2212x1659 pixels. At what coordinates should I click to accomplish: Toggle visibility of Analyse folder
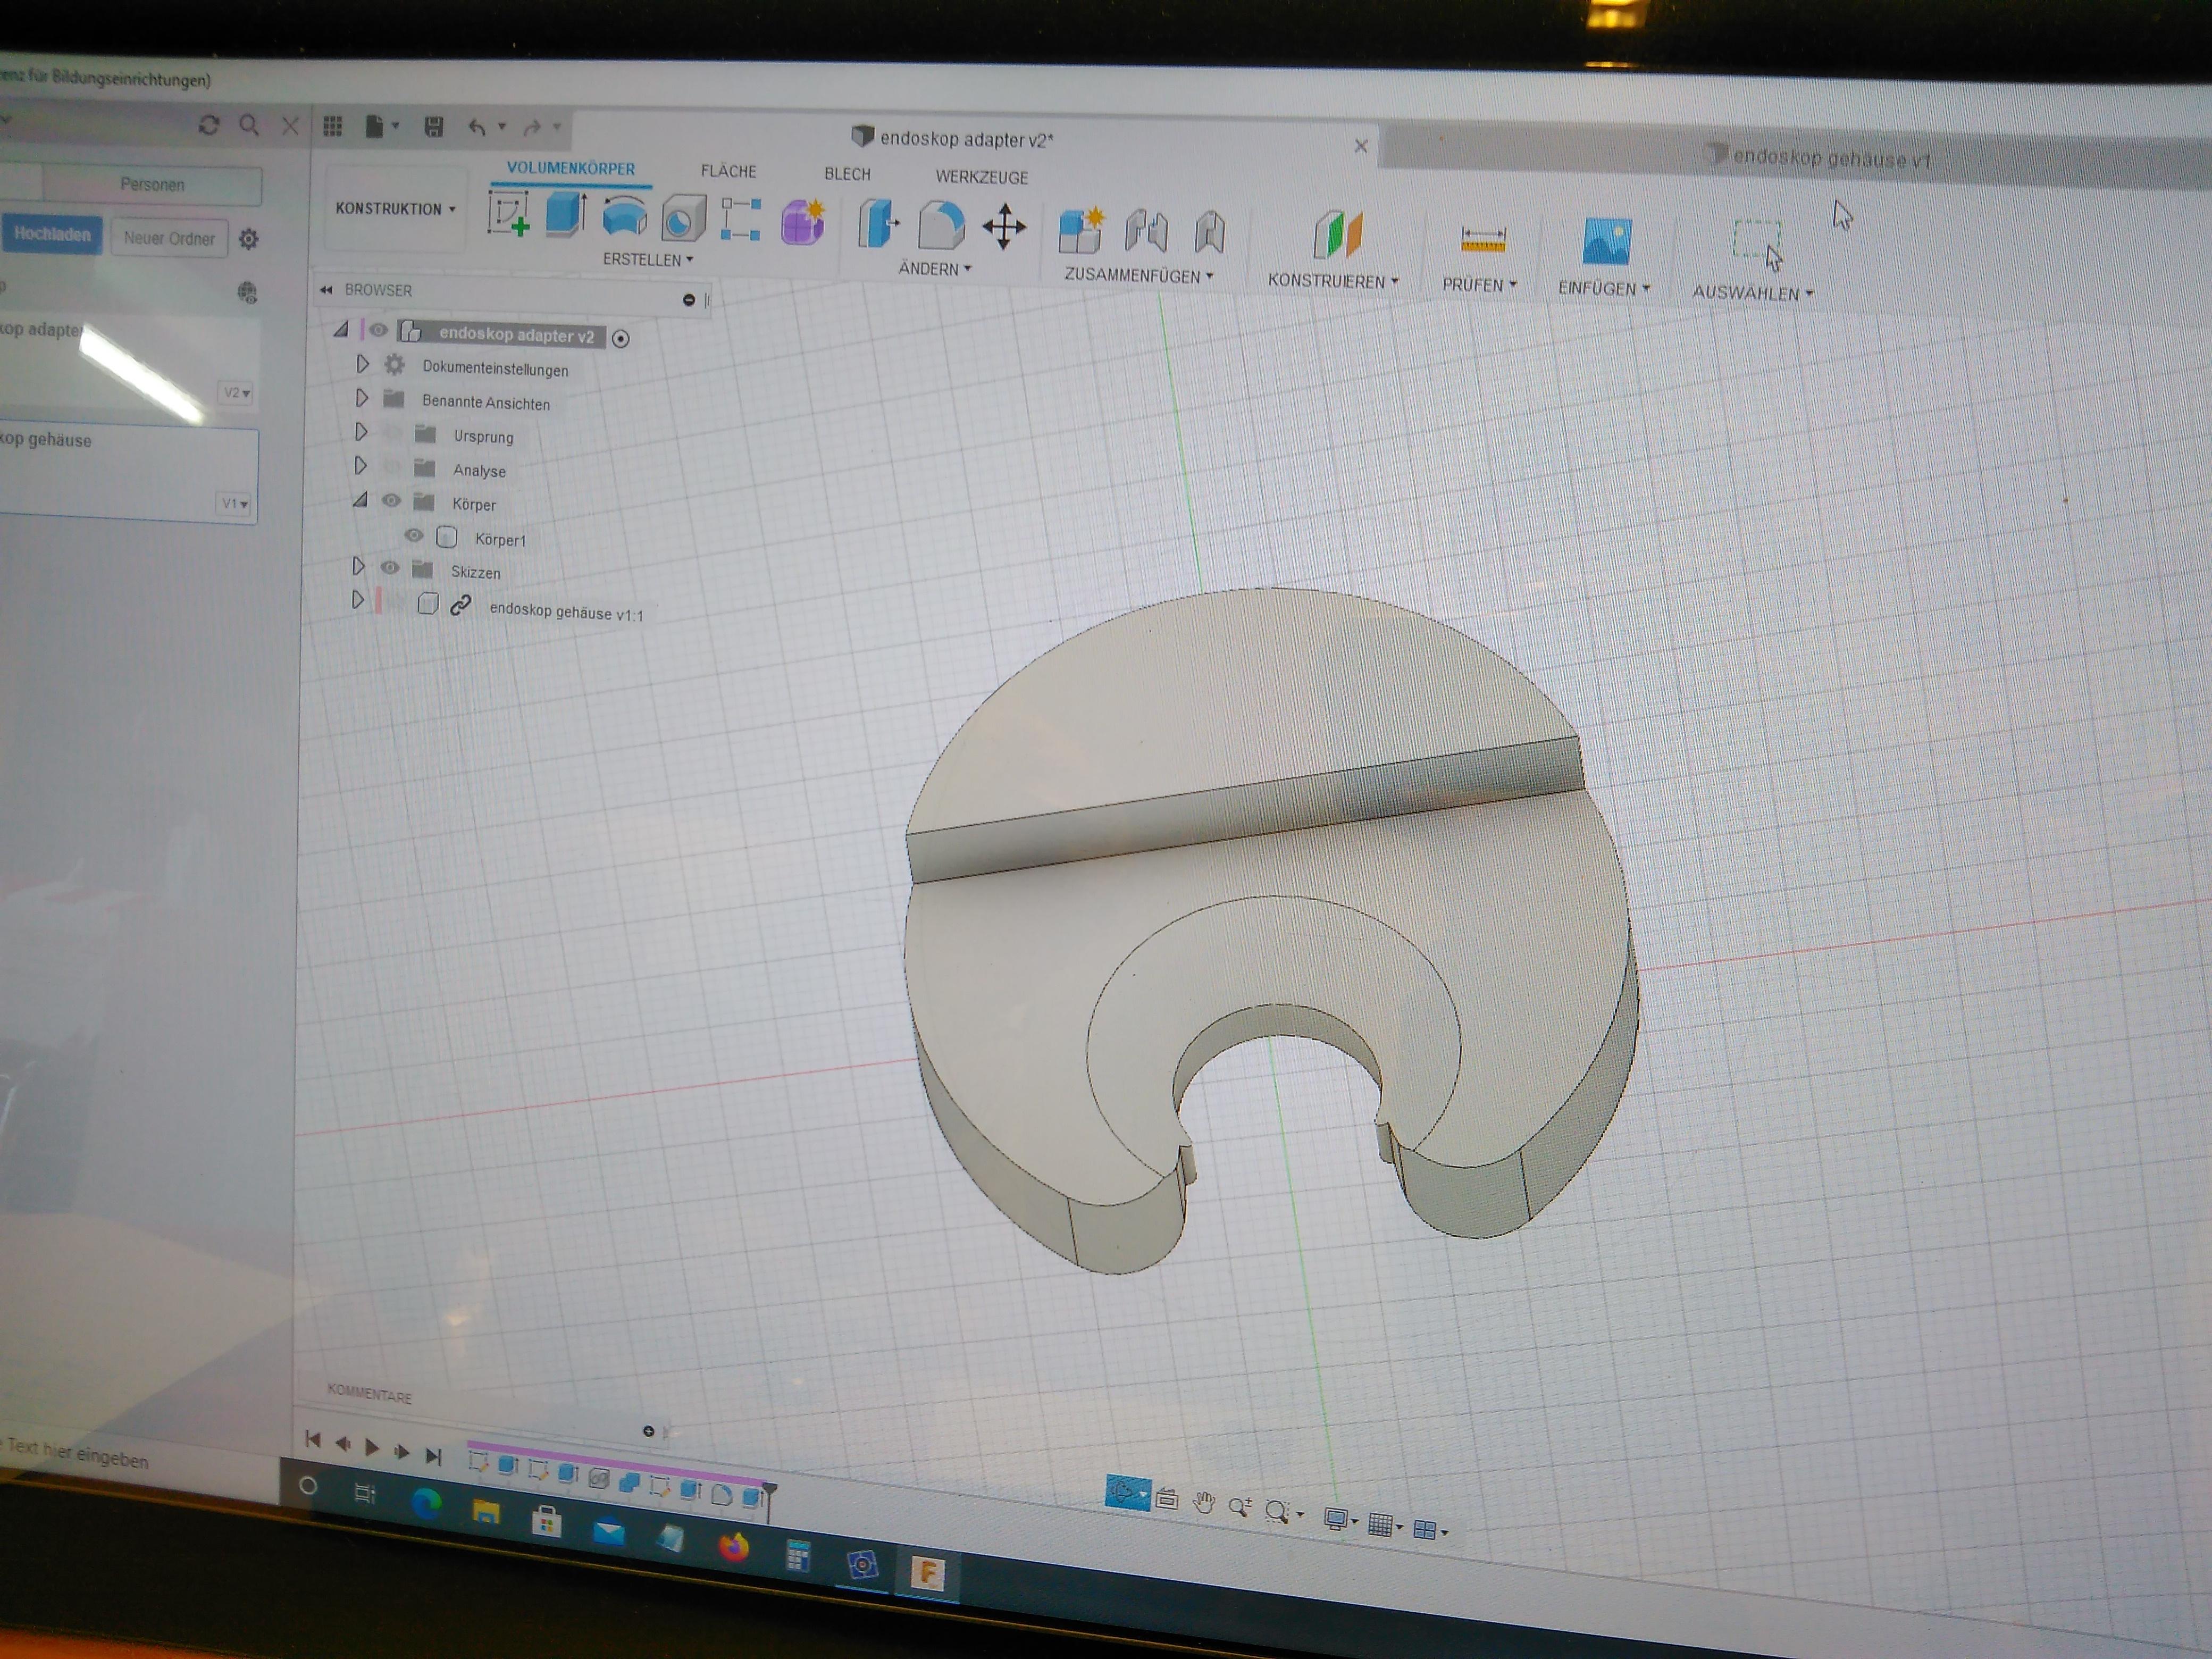pyautogui.click(x=392, y=467)
